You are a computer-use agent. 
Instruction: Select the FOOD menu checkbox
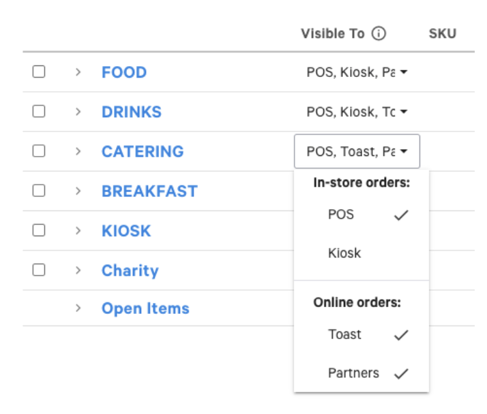[x=39, y=71]
